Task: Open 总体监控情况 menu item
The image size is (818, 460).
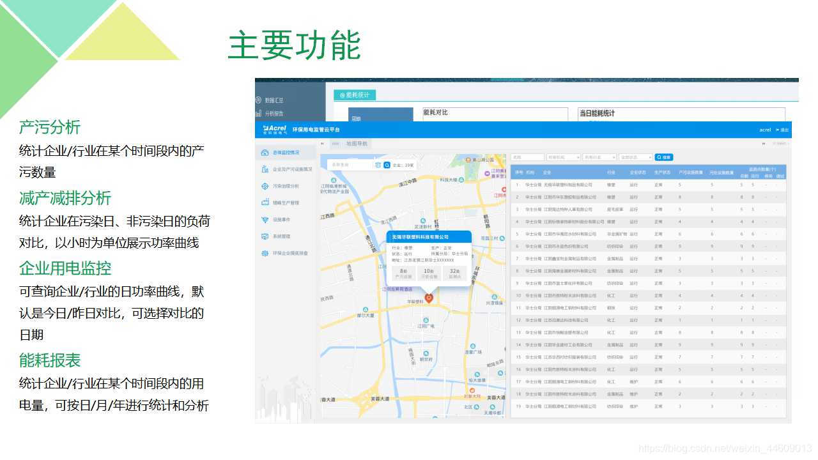Action: (286, 153)
